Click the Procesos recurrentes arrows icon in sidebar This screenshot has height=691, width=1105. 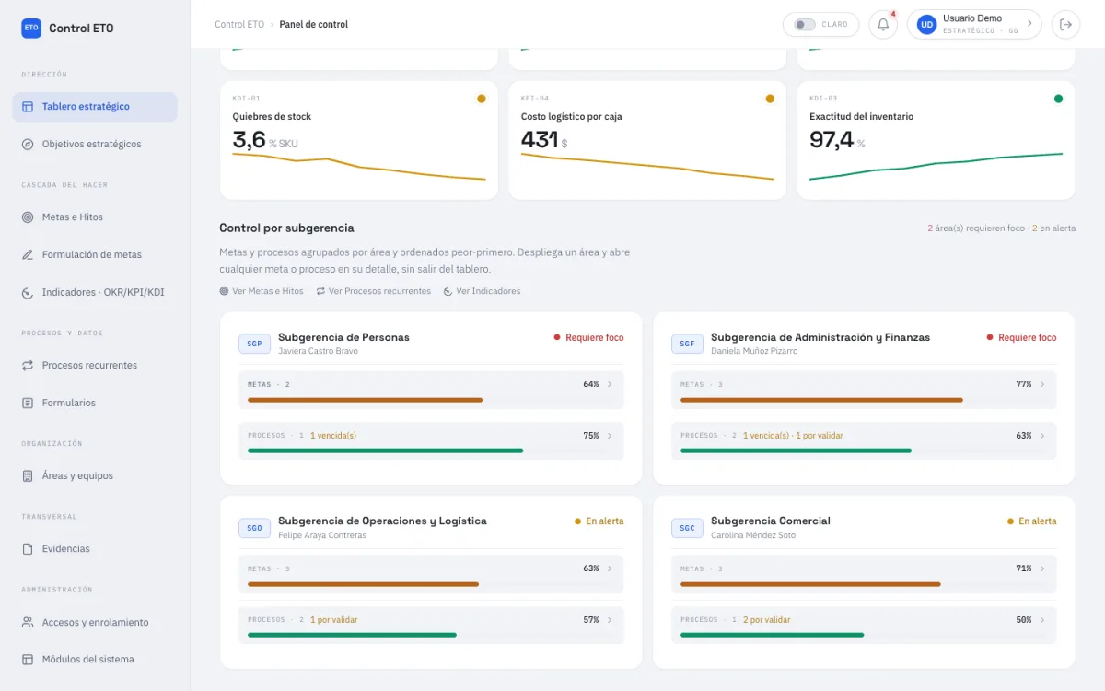(x=28, y=366)
